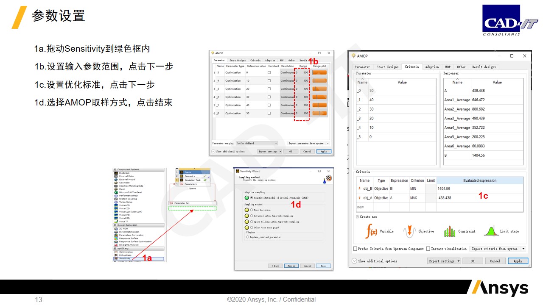Click the Speos cell icon in system A
543x305 pixels.
[182, 172]
